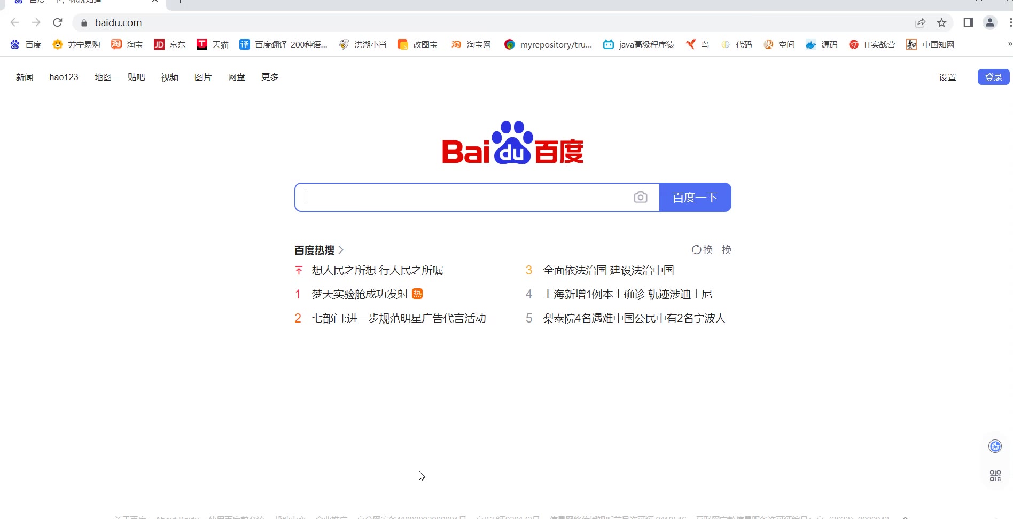Bookmark this page with the star icon
Image resolution: width=1013 pixels, height=519 pixels.
[941, 23]
